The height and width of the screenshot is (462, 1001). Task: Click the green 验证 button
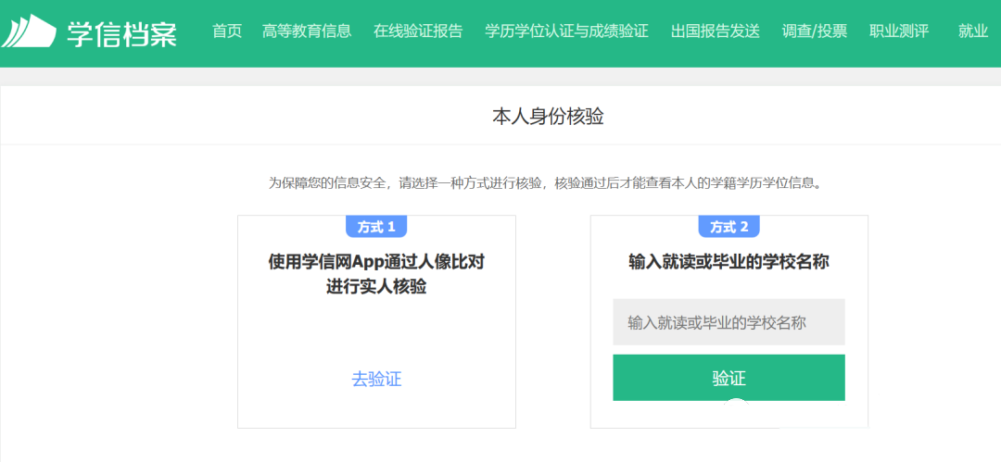(x=729, y=378)
